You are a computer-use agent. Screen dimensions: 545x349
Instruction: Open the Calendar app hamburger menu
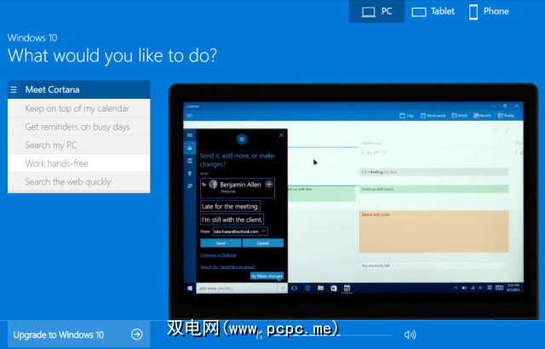[x=189, y=116]
